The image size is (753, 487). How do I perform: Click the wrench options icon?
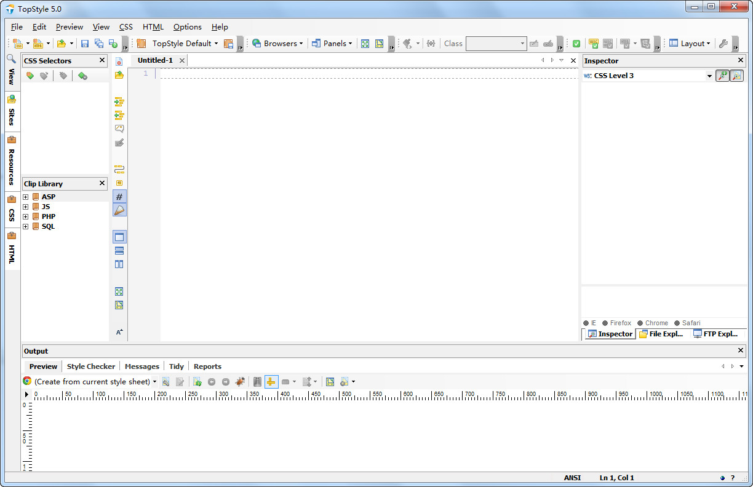click(723, 44)
